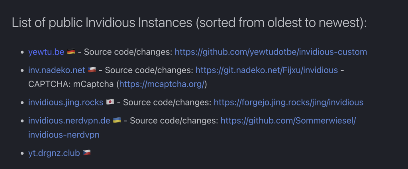Visit the inv.nadeko.net instance link
Image resolution: width=408 pixels, height=169 pixels.
point(57,70)
